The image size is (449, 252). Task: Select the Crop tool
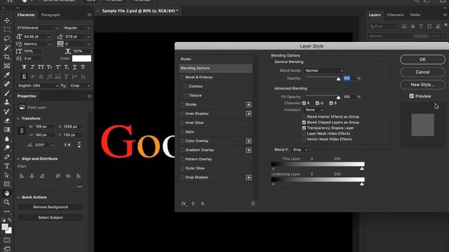(7, 57)
